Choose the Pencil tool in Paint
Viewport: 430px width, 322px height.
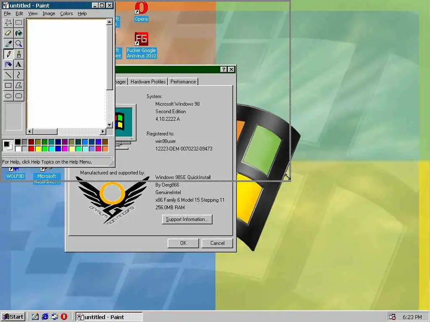click(8, 54)
